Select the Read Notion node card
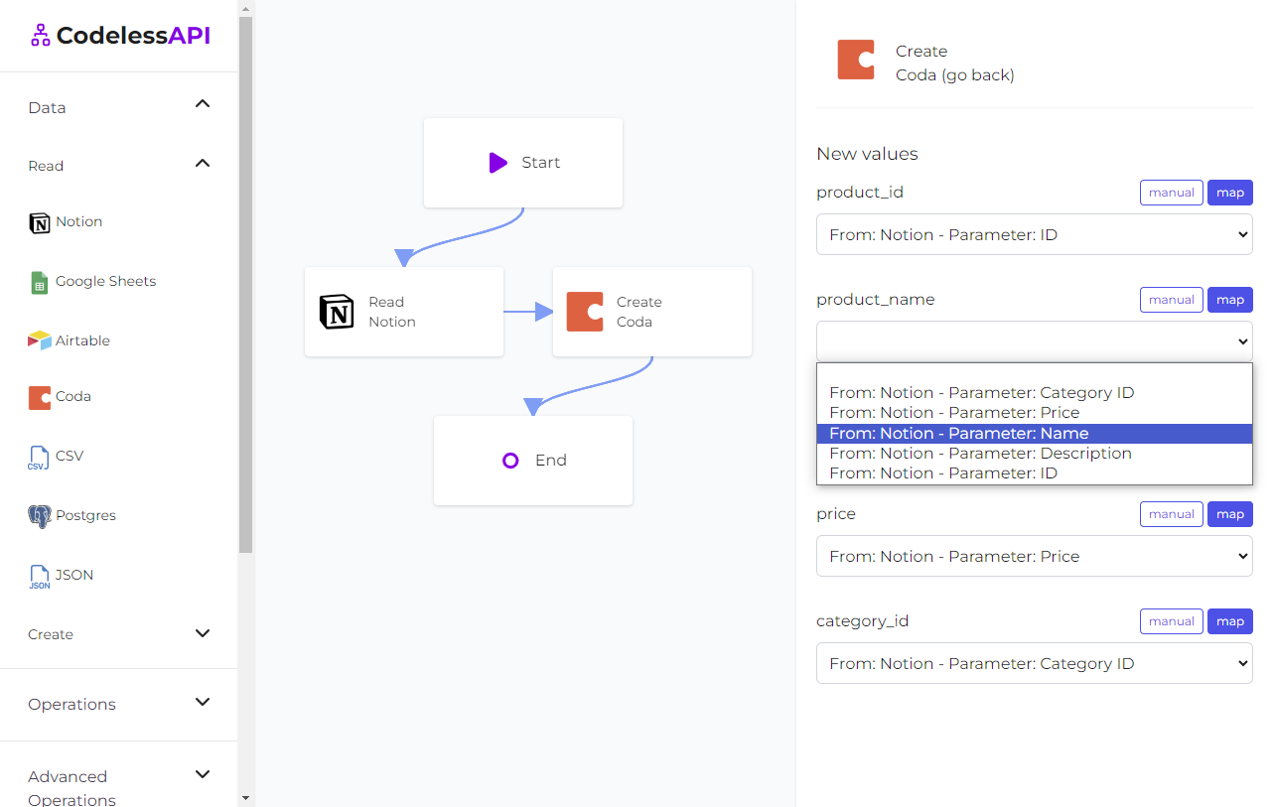This screenshot has height=807, width=1273. click(x=404, y=312)
